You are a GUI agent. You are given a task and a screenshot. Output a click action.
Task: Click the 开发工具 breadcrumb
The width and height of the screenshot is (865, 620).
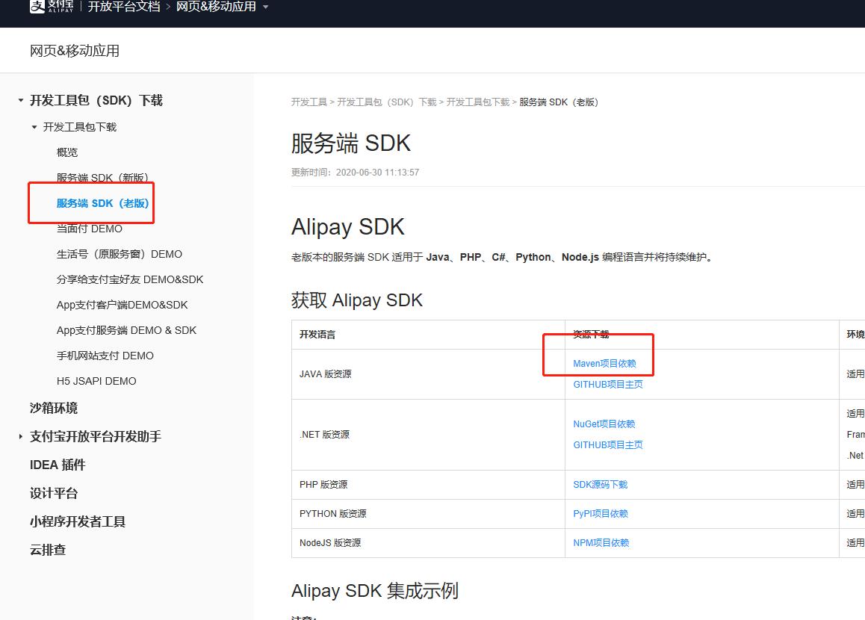coord(309,102)
